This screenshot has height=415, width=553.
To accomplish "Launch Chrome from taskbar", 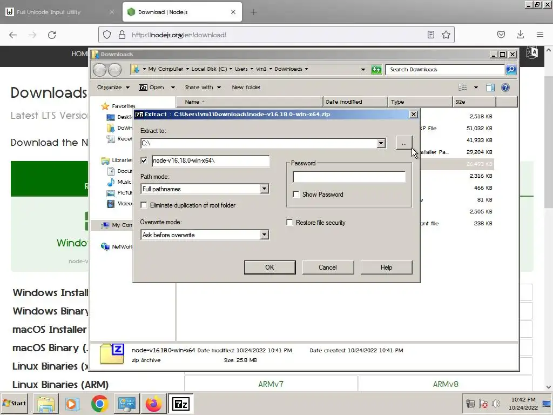I will click(99, 403).
